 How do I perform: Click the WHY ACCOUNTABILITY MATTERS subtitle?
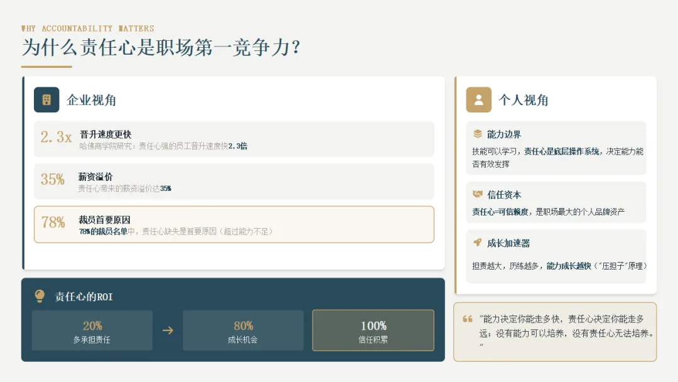point(88,28)
